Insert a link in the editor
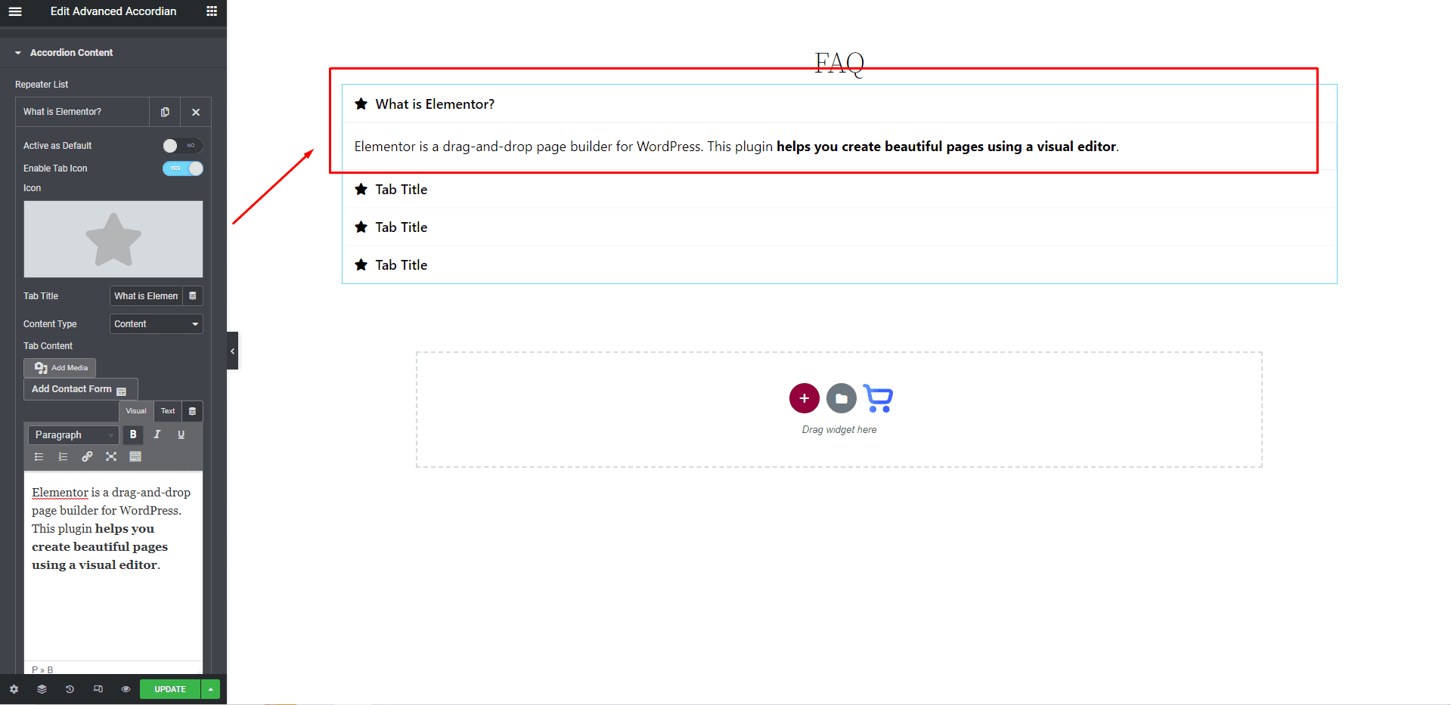Viewport: 1451px width, 705px height. point(87,456)
